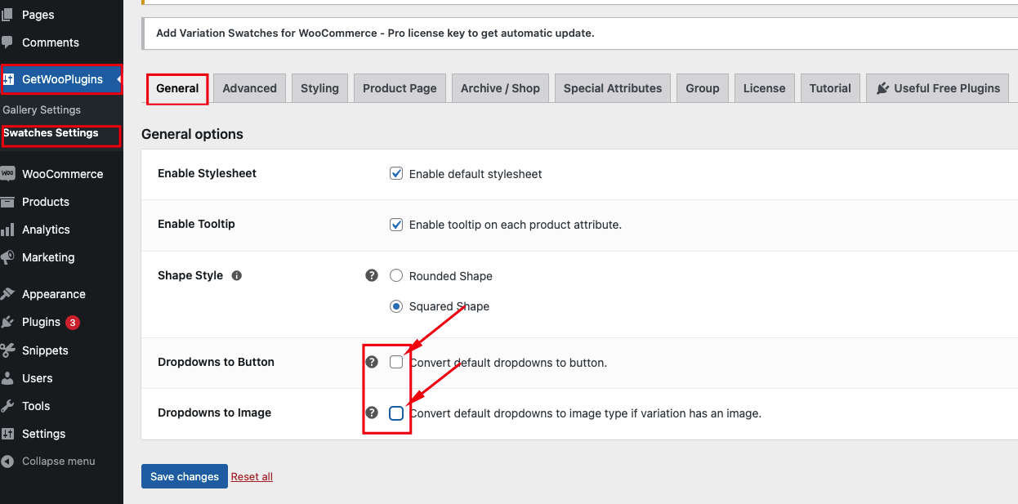Check Convert dropdowns to image type
This screenshot has width=1018, height=504.
click(396, 413)
